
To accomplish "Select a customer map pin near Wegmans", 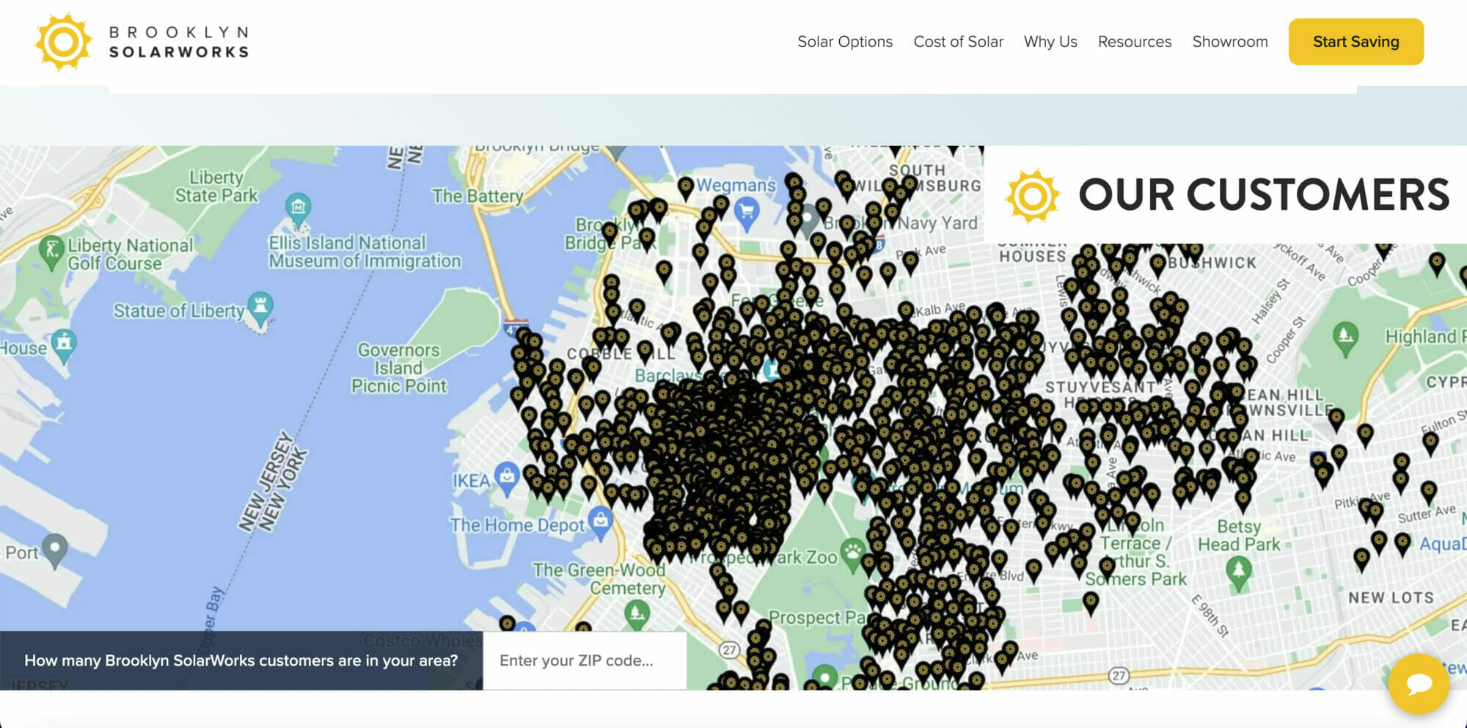I will click(686, 185).
